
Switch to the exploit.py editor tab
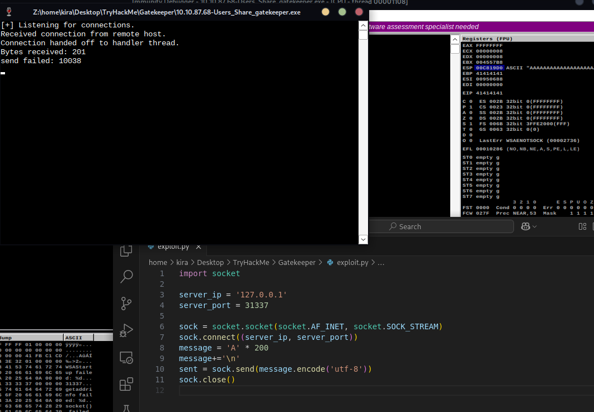coord(173,247)
